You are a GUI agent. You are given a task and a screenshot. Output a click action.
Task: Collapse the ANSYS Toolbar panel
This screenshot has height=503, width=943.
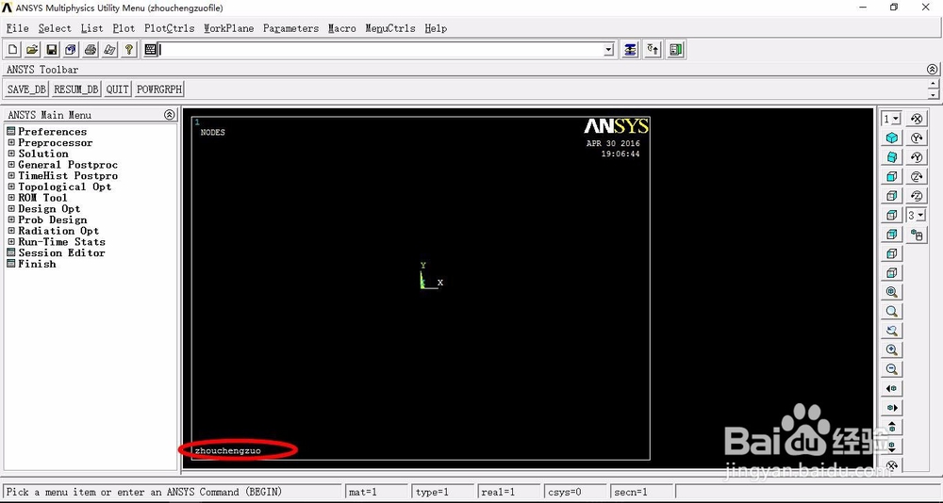933,69
